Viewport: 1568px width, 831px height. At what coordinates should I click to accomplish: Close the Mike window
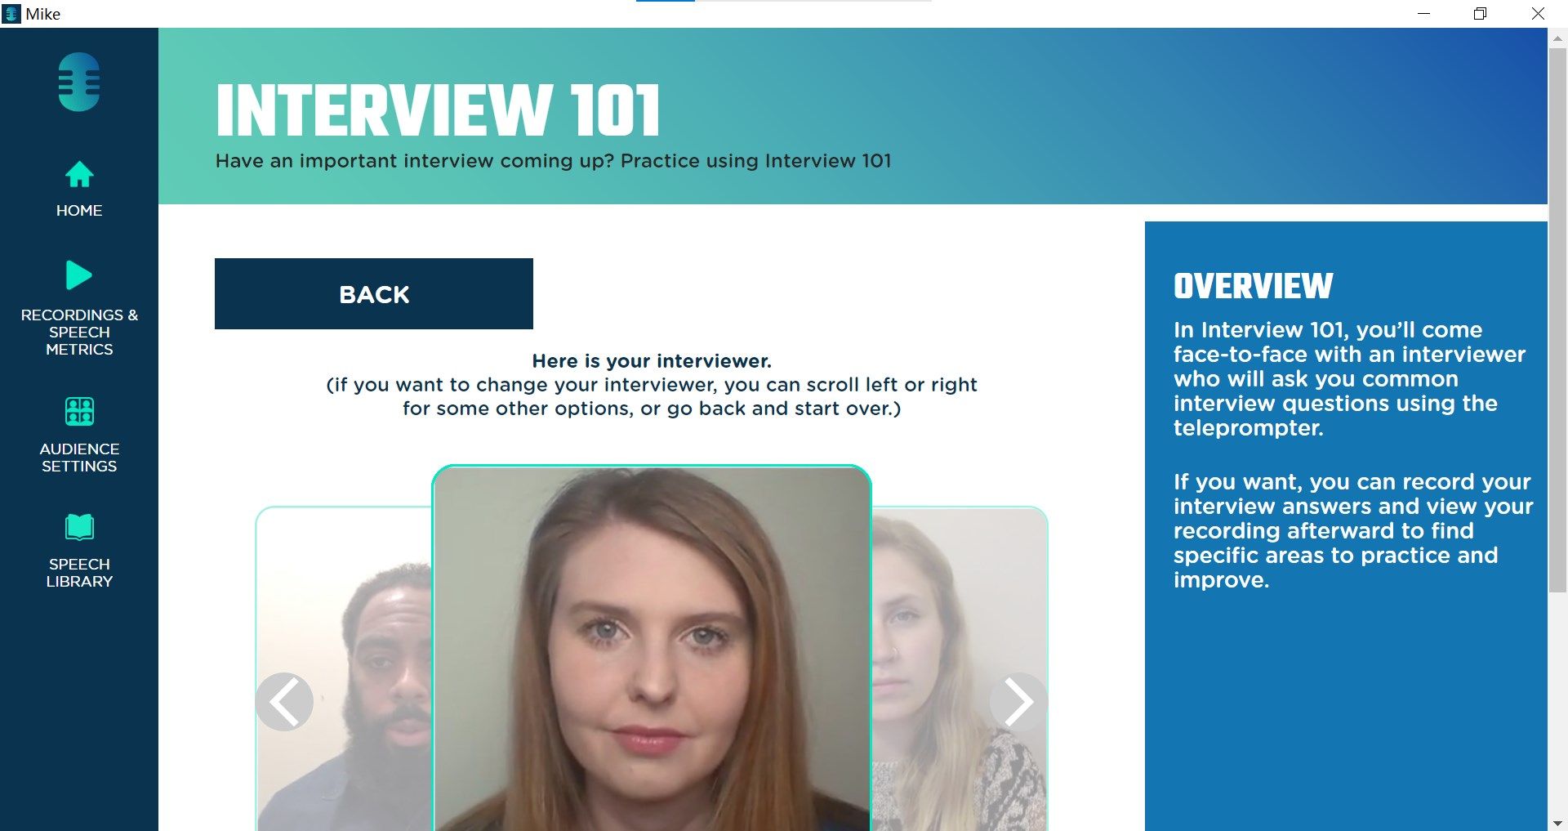pos(1538,14)
